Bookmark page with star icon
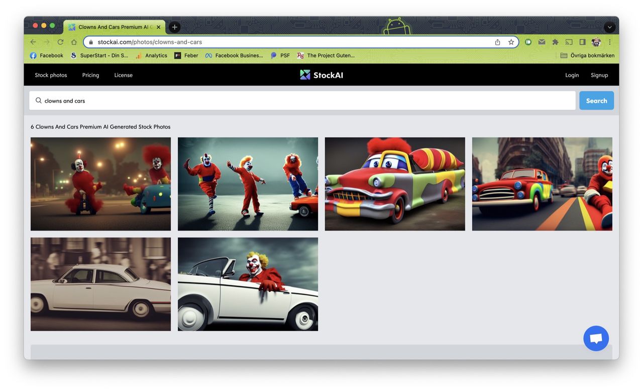Image resolution: width=643 pixels, height=391 pixels. click(x=511, y=42)
